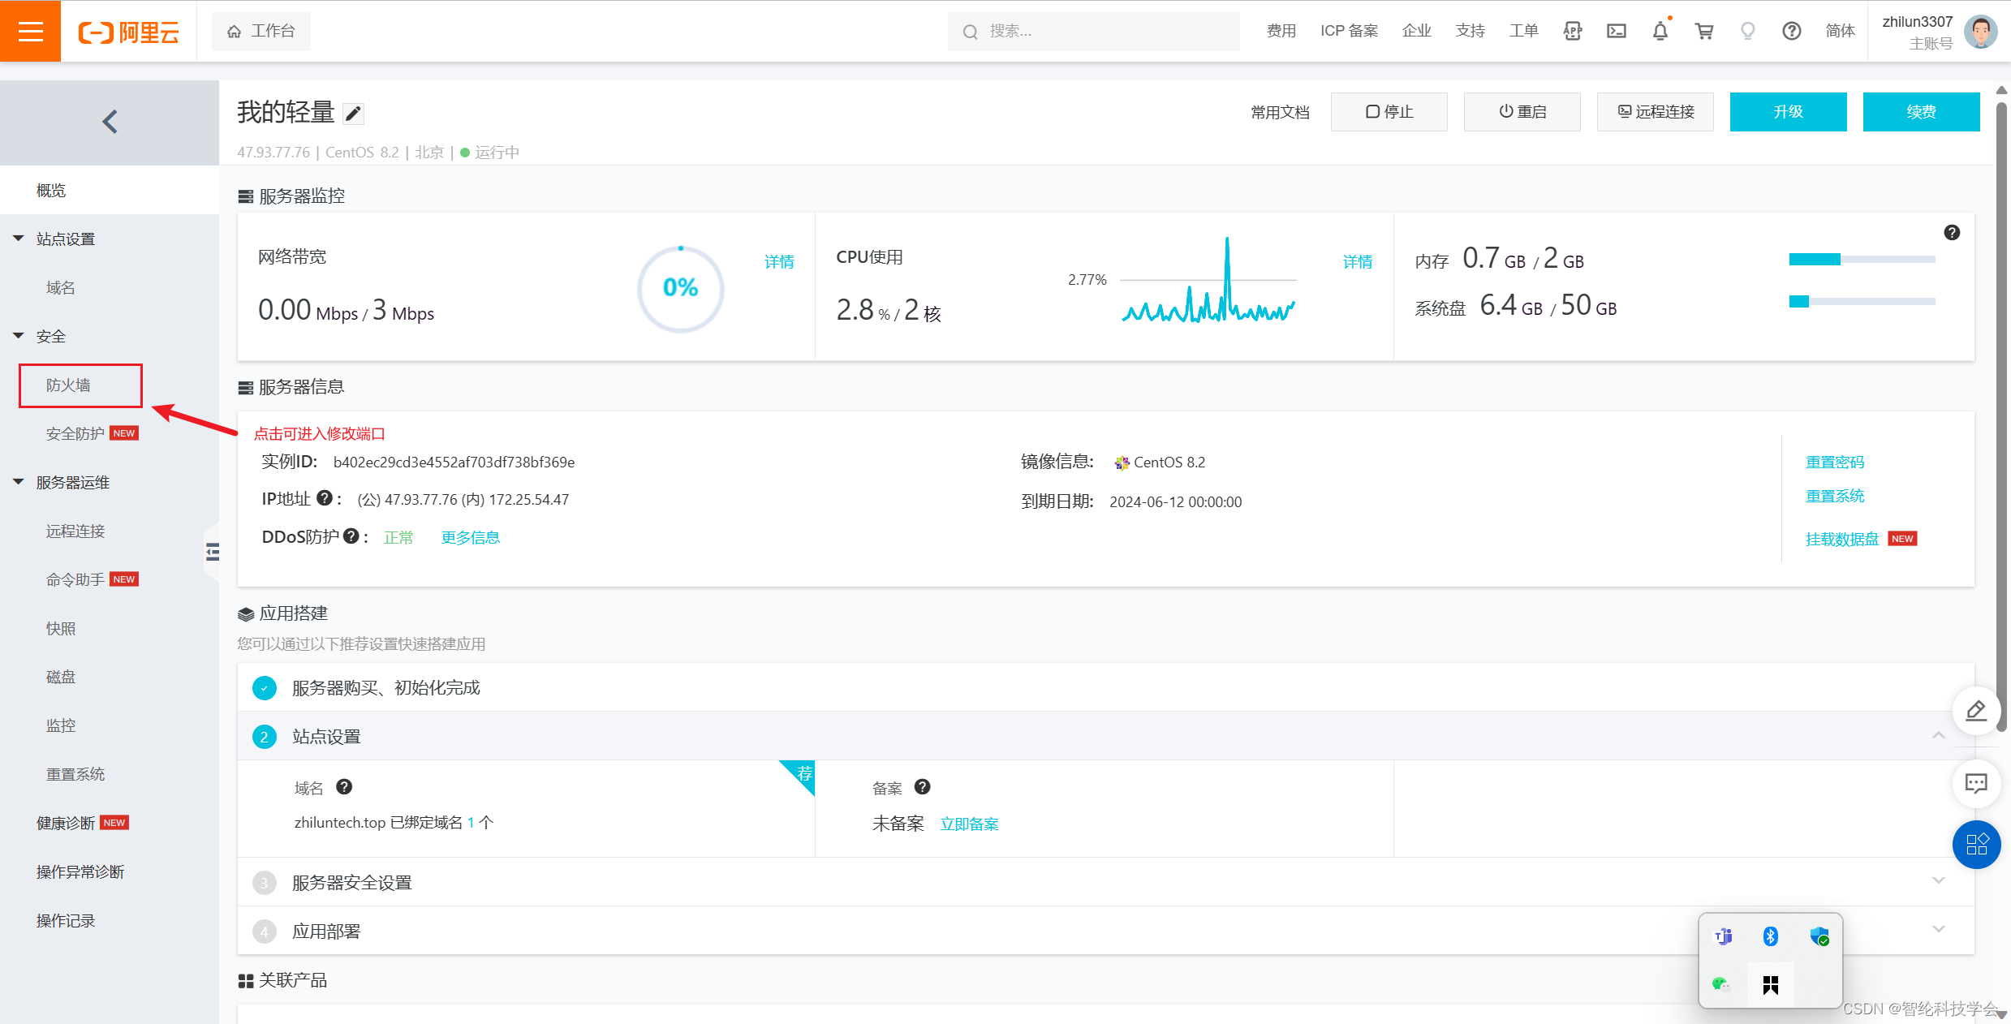Open 防火墙 in the sidebar

click(x=69, y=385)
